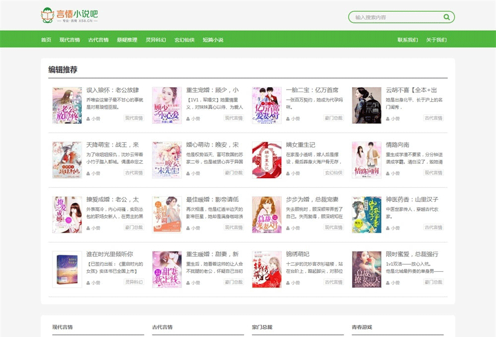The image size is (496, 337).
Task: Open the 首页 nav item
Action: point(46,40)
